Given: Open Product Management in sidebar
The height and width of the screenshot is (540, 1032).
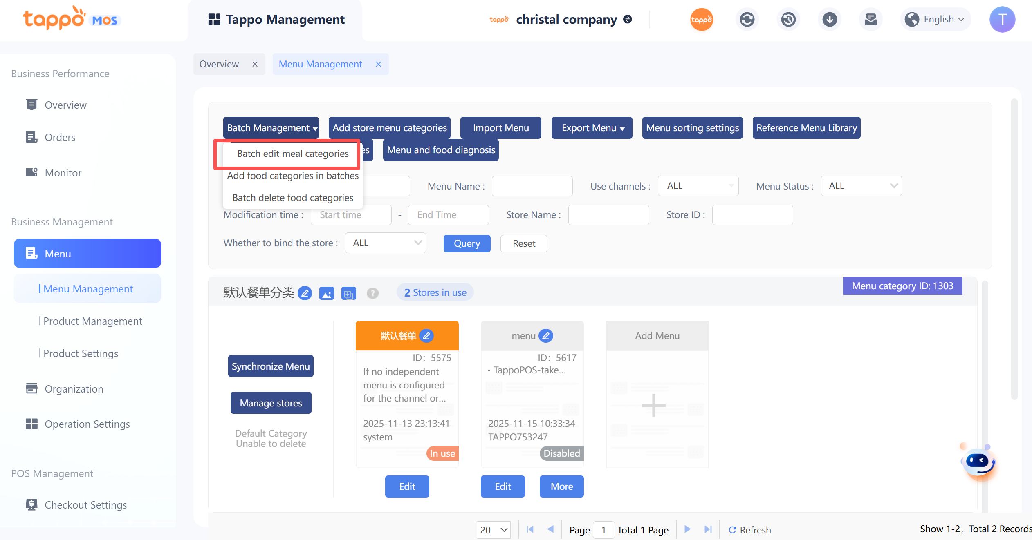Looking at the screenshot, I should click(x=92, y=321).
